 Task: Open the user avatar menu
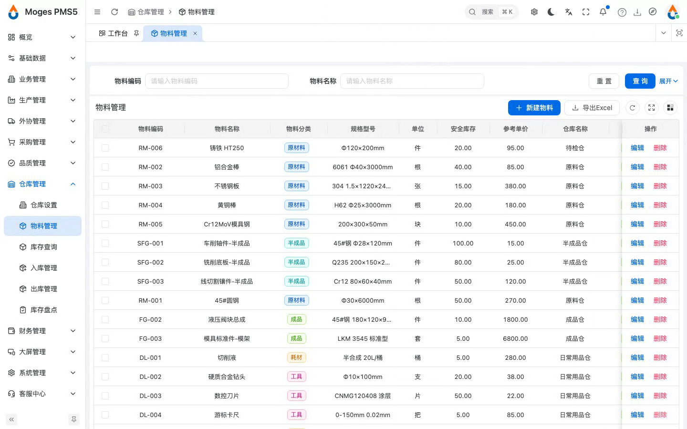pyautogui.click(x=673, y=12)
